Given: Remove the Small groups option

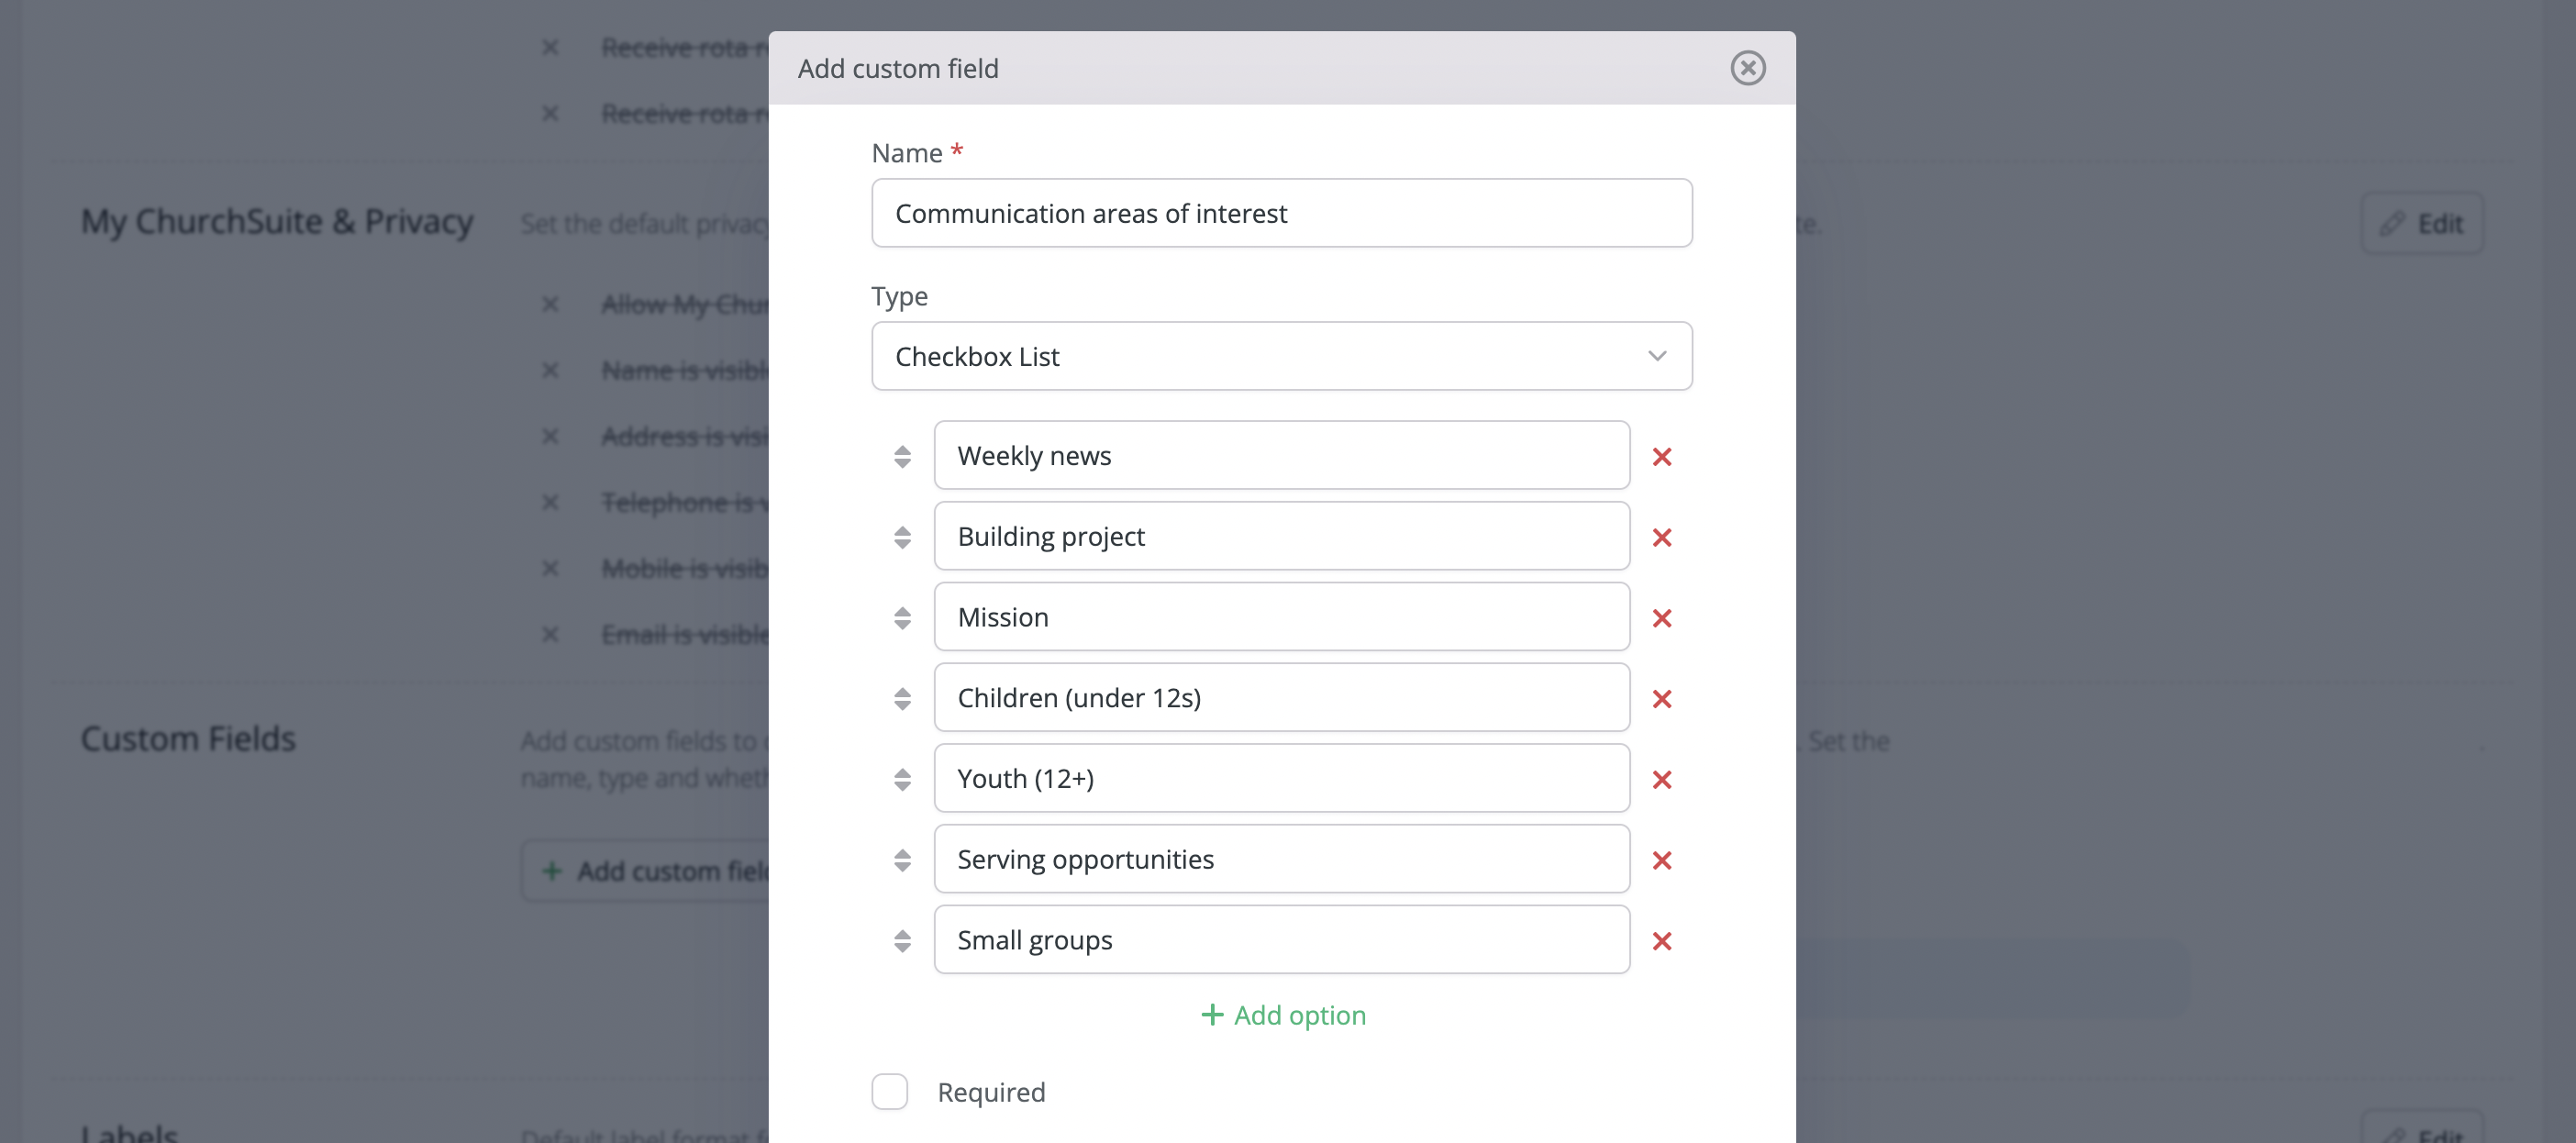Looking at the screenshot, I should click(1662, 941).
